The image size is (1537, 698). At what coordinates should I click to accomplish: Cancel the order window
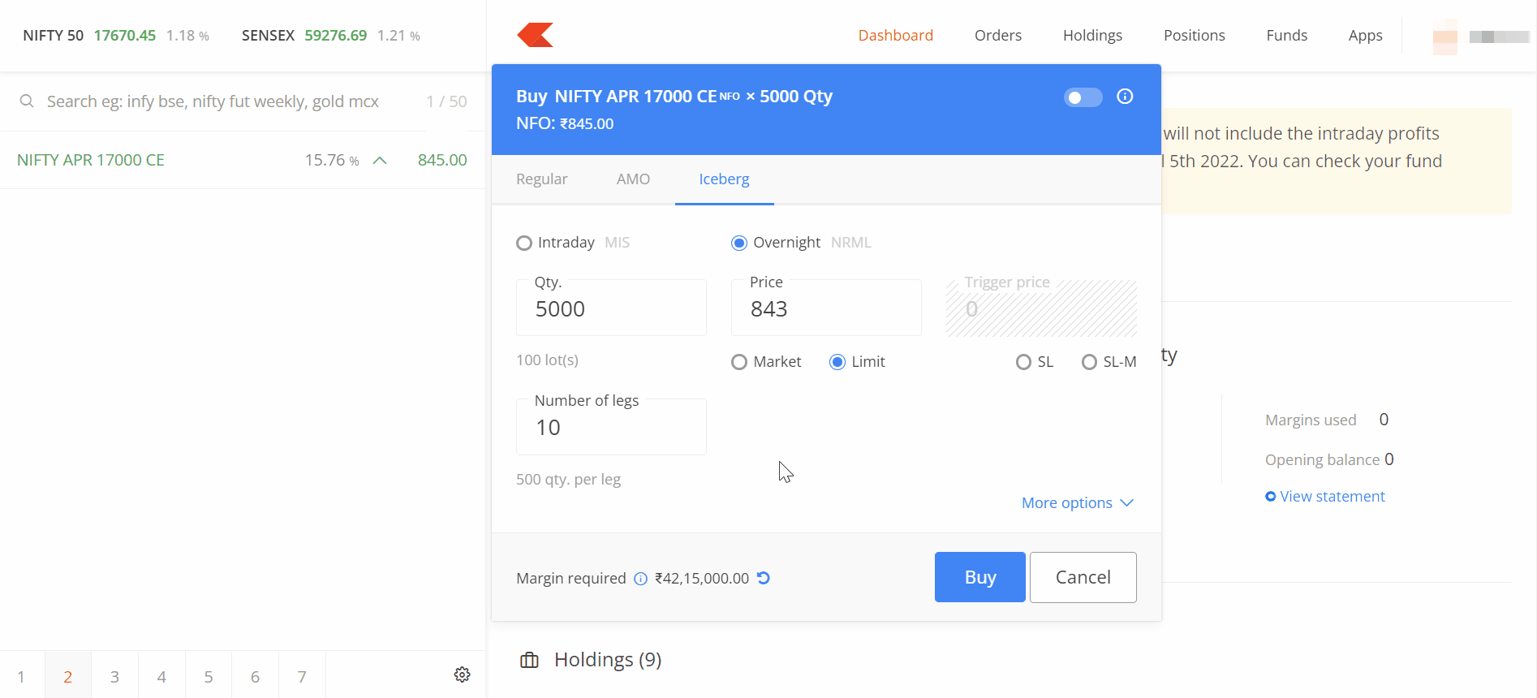(1083, 577)
